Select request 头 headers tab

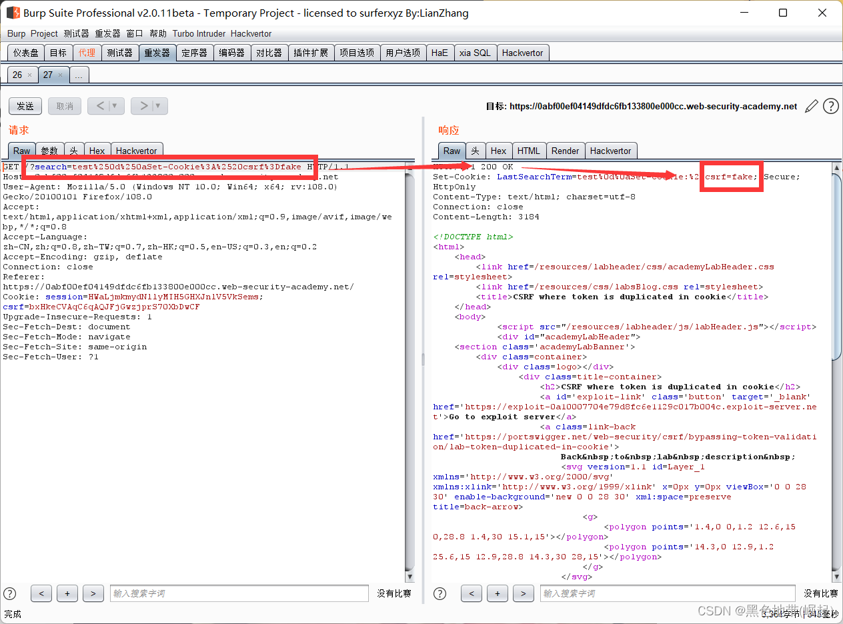(73, 151)
